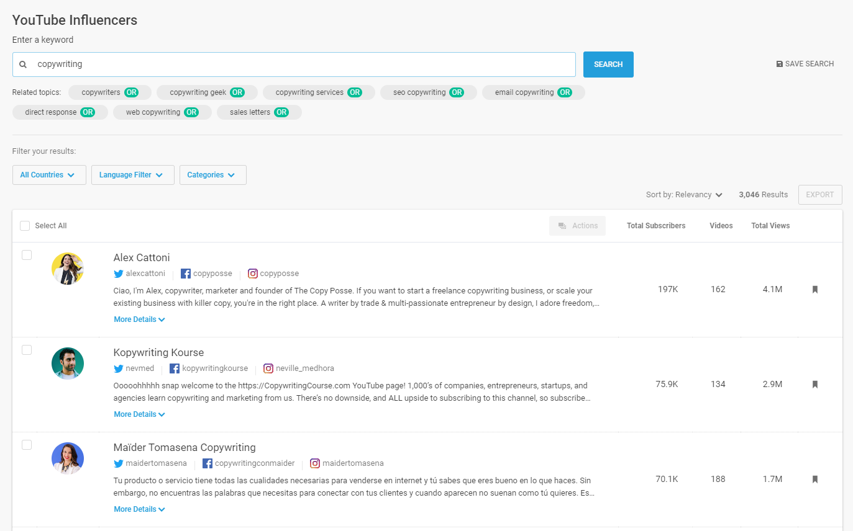853x531 pixels.
Task: Bookmark the Alex Cattoni influencer
Action: [814, 290]
